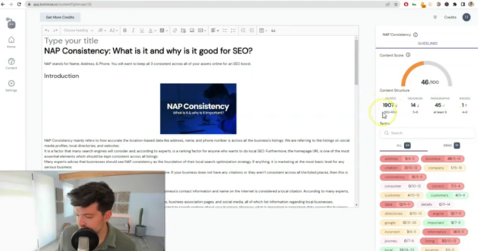Toggle italic formatting
Viewport: 478px width, 251px height.
point(133,30)
